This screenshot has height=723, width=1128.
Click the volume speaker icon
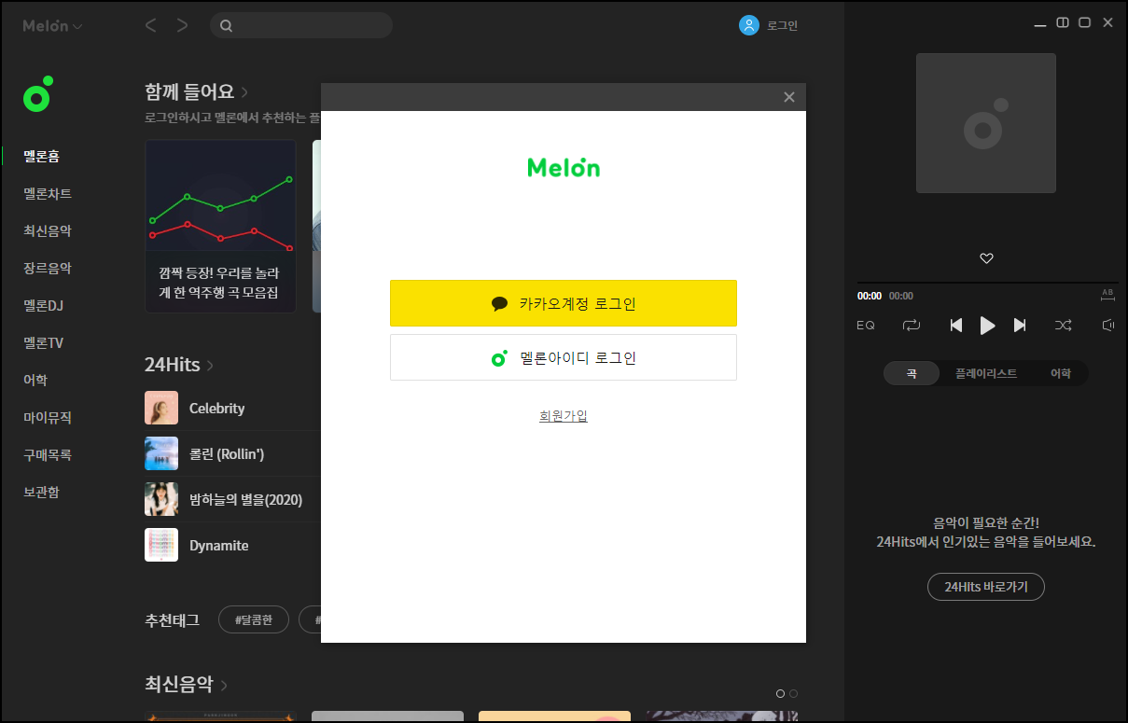pyautogui.click(x=1108, y=326)
